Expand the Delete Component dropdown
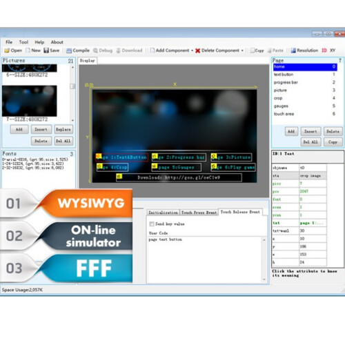The image size is (345, 345). tap(242, 50)
